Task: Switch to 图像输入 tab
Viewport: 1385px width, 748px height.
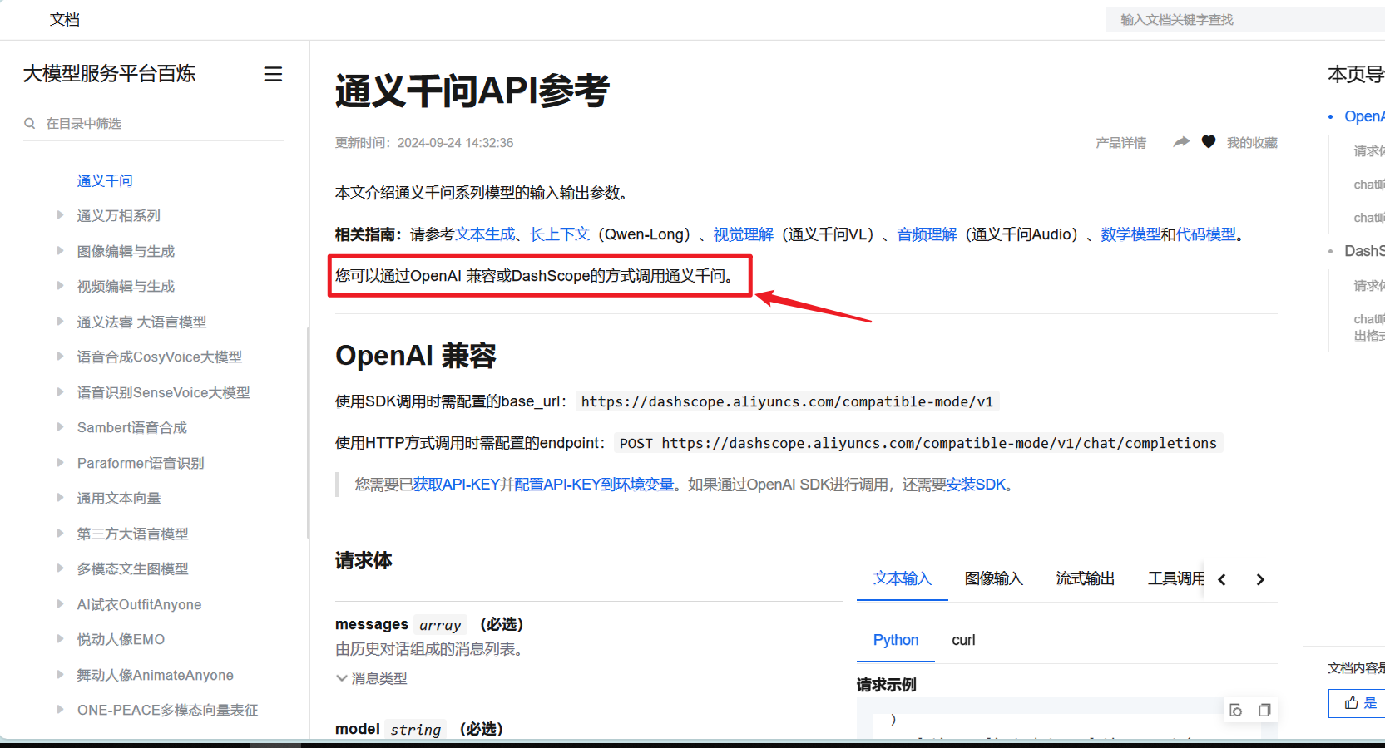Action: (x=994, y=578)
